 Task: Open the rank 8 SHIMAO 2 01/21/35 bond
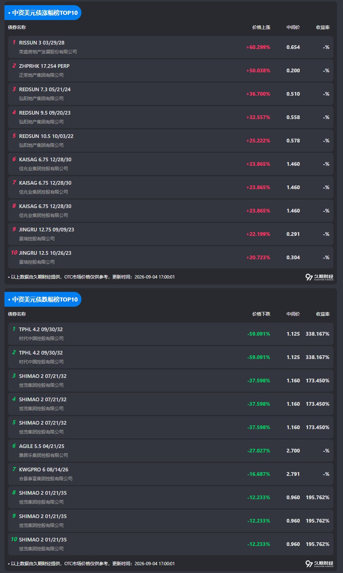click(43, 493)
